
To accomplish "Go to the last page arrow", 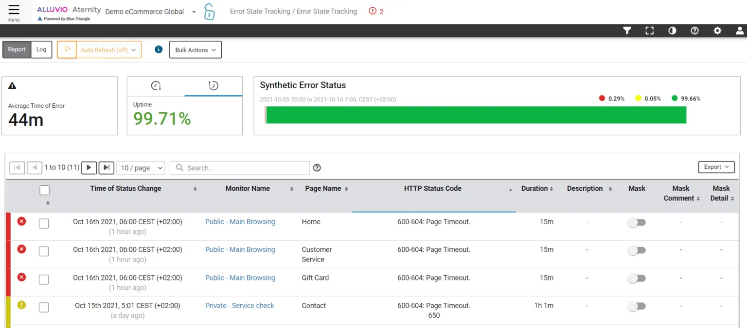I will coord(106,167).
